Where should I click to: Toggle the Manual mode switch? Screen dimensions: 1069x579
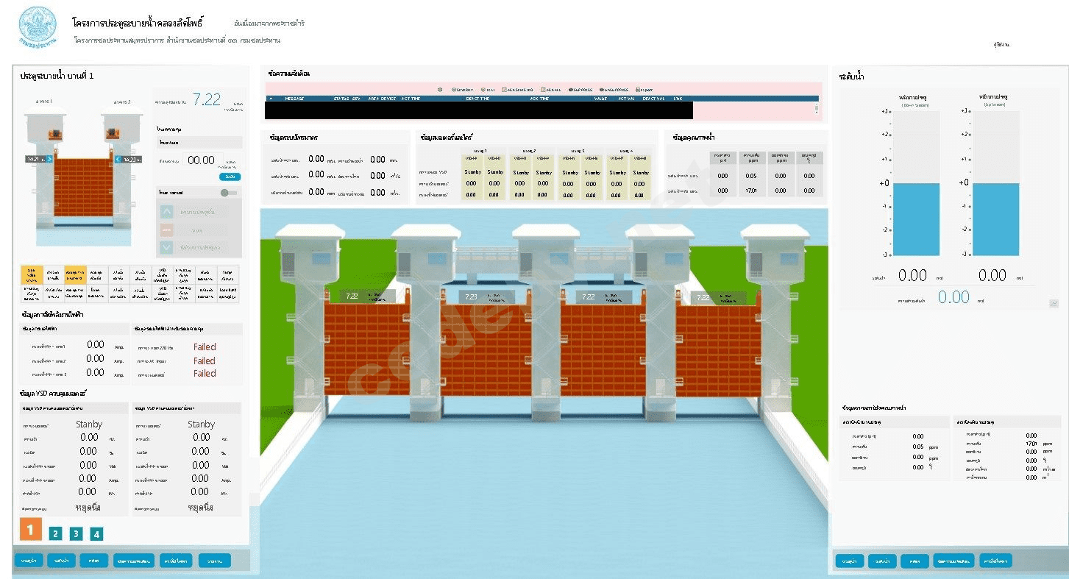coord(229,192)
